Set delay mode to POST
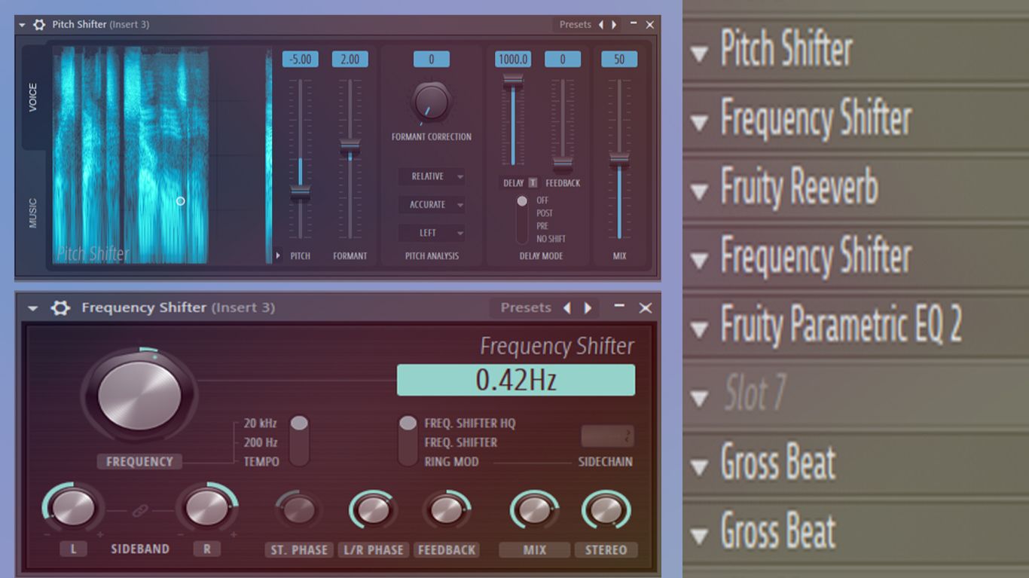Viewport: 1029px width, 578px height. point(545,213)
